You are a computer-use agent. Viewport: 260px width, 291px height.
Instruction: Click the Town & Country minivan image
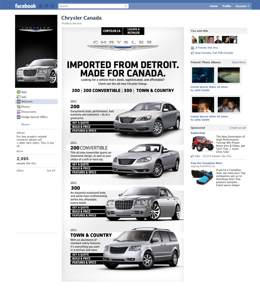[x=141, y=249]
